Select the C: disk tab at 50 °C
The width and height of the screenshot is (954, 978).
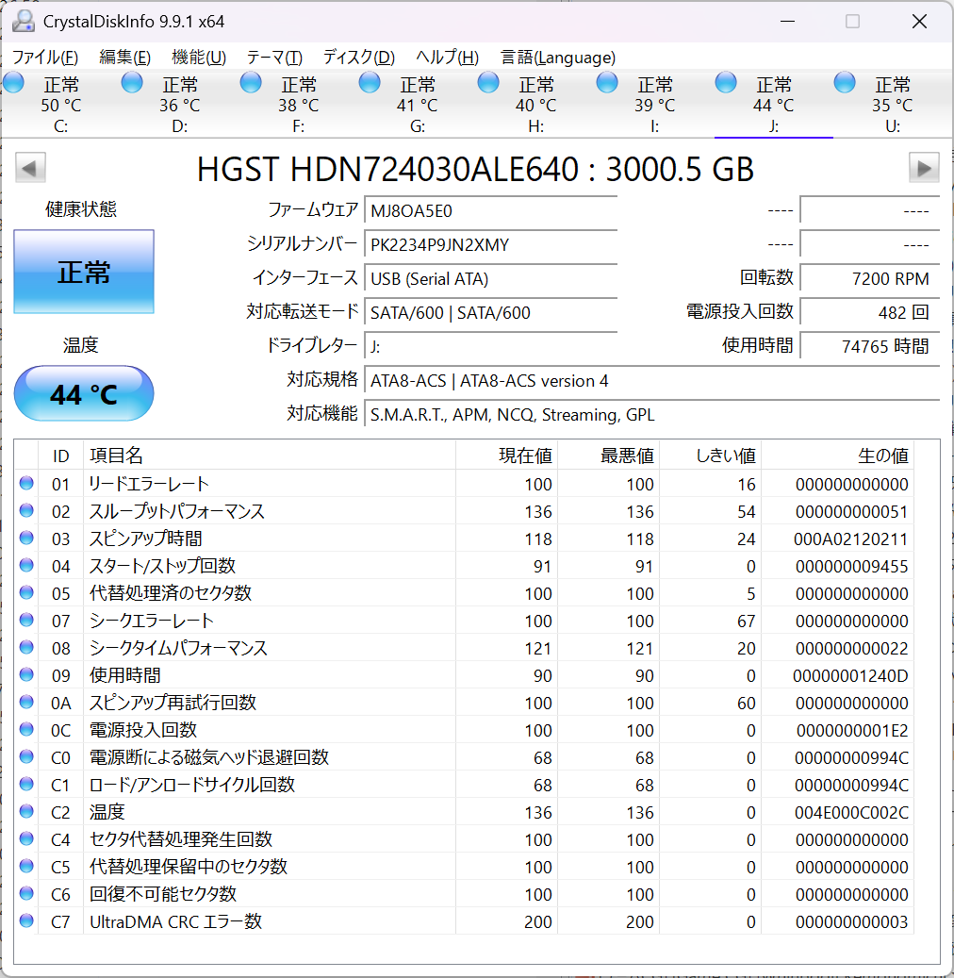tap(59, 104)
